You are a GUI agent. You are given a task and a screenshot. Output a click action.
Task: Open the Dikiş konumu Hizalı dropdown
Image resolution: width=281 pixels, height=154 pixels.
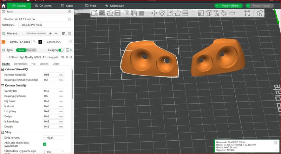[53, 138]
